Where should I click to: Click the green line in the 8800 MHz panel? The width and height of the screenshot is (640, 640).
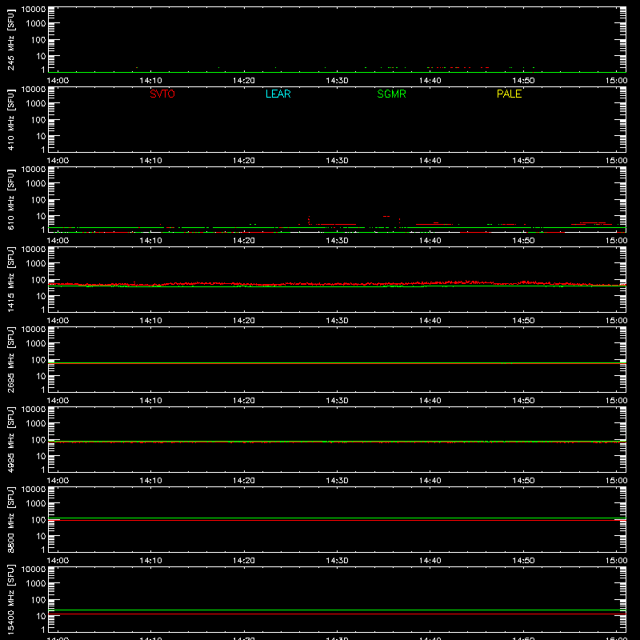337,518
